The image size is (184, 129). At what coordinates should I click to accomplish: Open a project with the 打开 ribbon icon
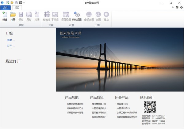pyautogui.click(x=13, y=16)
